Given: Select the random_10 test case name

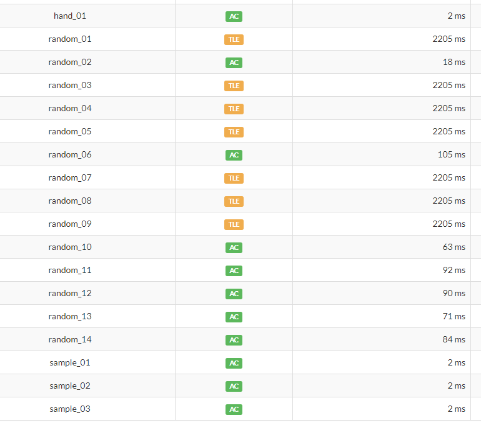Looking at the screenshot, I should [x=70, y=247].
